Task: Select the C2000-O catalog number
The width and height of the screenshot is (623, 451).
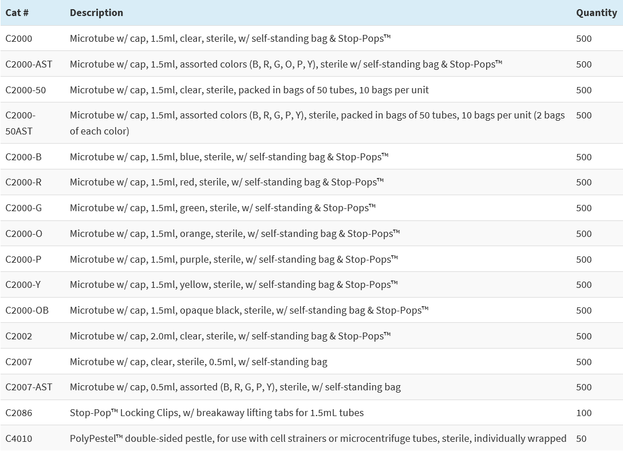Action: pyautogui.click(x=24, y=234)
